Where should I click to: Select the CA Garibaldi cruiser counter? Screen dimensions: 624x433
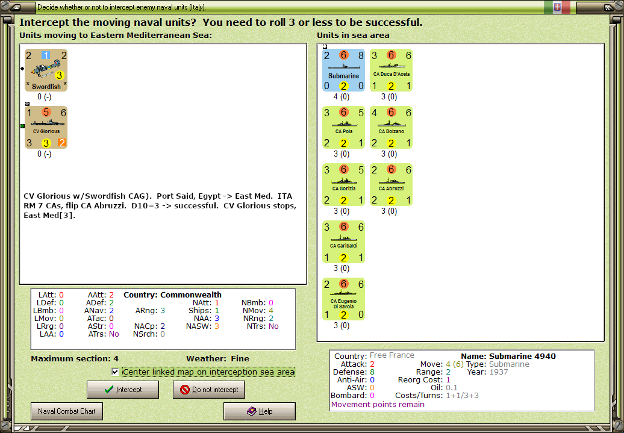pyautogui.click(x=343, y=242)
